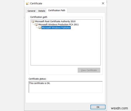Click the Certificate title bar icon

coord(27,4)
